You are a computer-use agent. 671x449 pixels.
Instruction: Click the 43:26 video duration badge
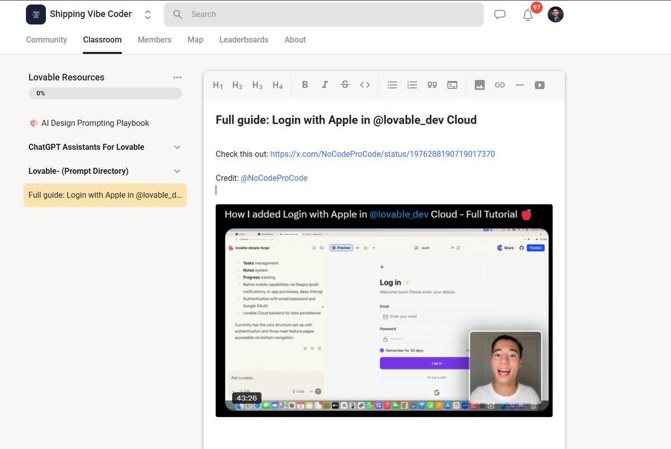point(247,398)
